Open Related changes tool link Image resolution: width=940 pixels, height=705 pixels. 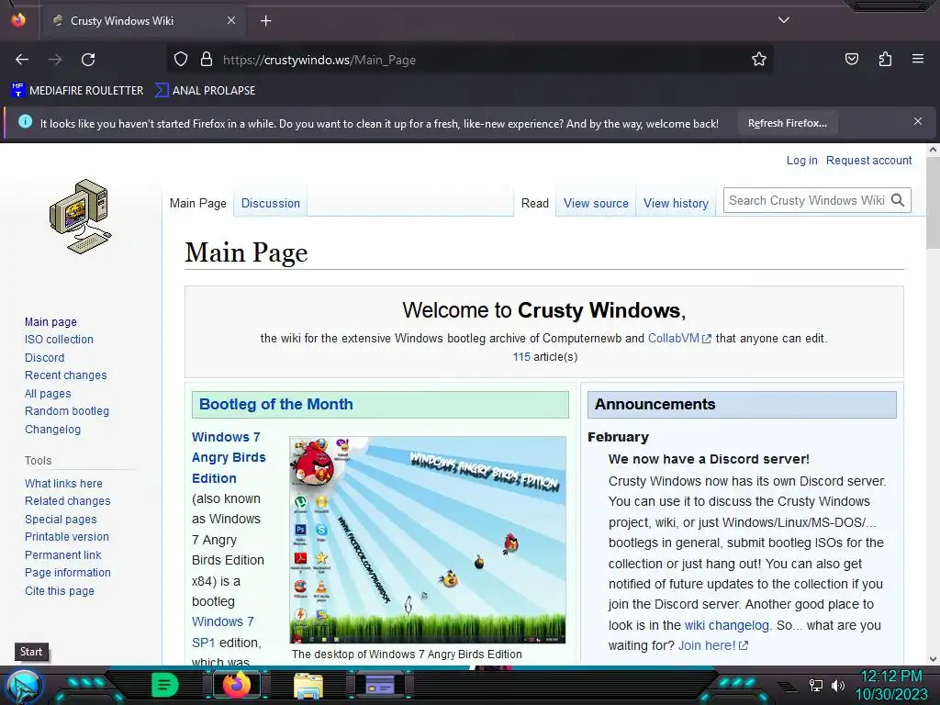point(67,501)
